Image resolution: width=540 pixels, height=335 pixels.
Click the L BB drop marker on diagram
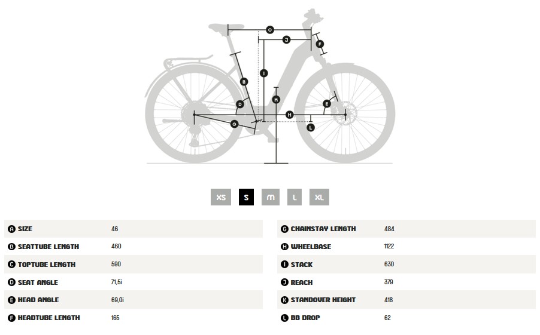pyautogui.click(x=311, y=127)
